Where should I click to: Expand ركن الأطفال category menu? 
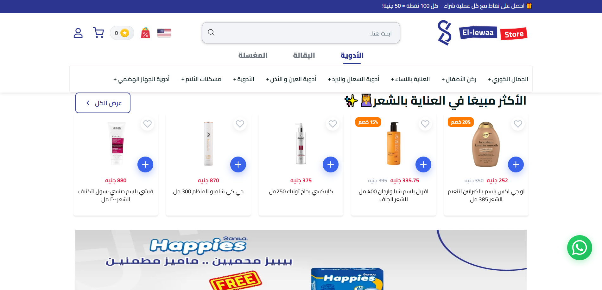pyautogui.click(x=459, y=79)
